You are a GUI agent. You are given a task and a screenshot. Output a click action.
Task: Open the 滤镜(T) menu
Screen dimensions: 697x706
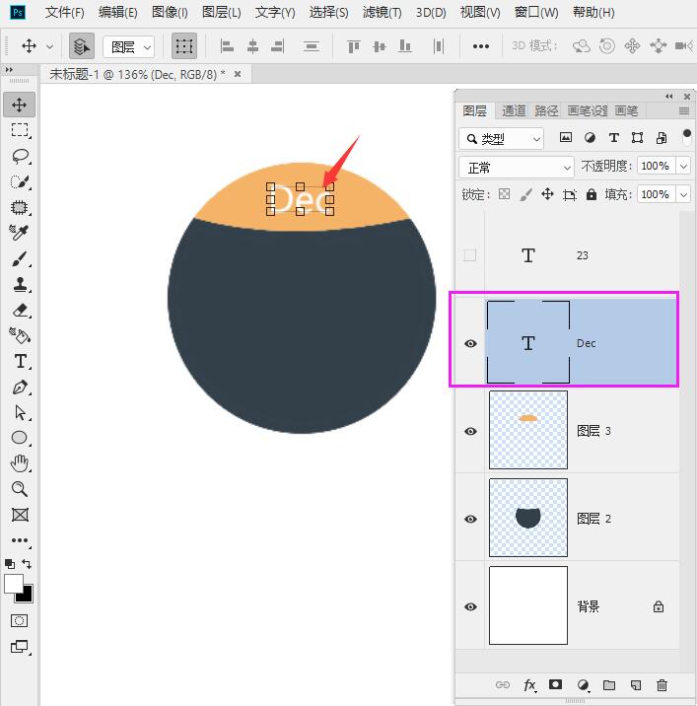(382, 13)
